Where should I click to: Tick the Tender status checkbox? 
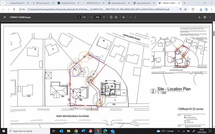click(185, 121)
